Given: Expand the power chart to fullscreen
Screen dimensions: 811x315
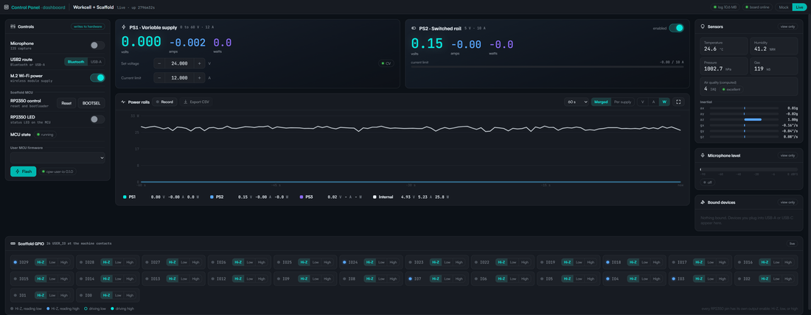Looking at the screenshot, I should tap(678, 102).
